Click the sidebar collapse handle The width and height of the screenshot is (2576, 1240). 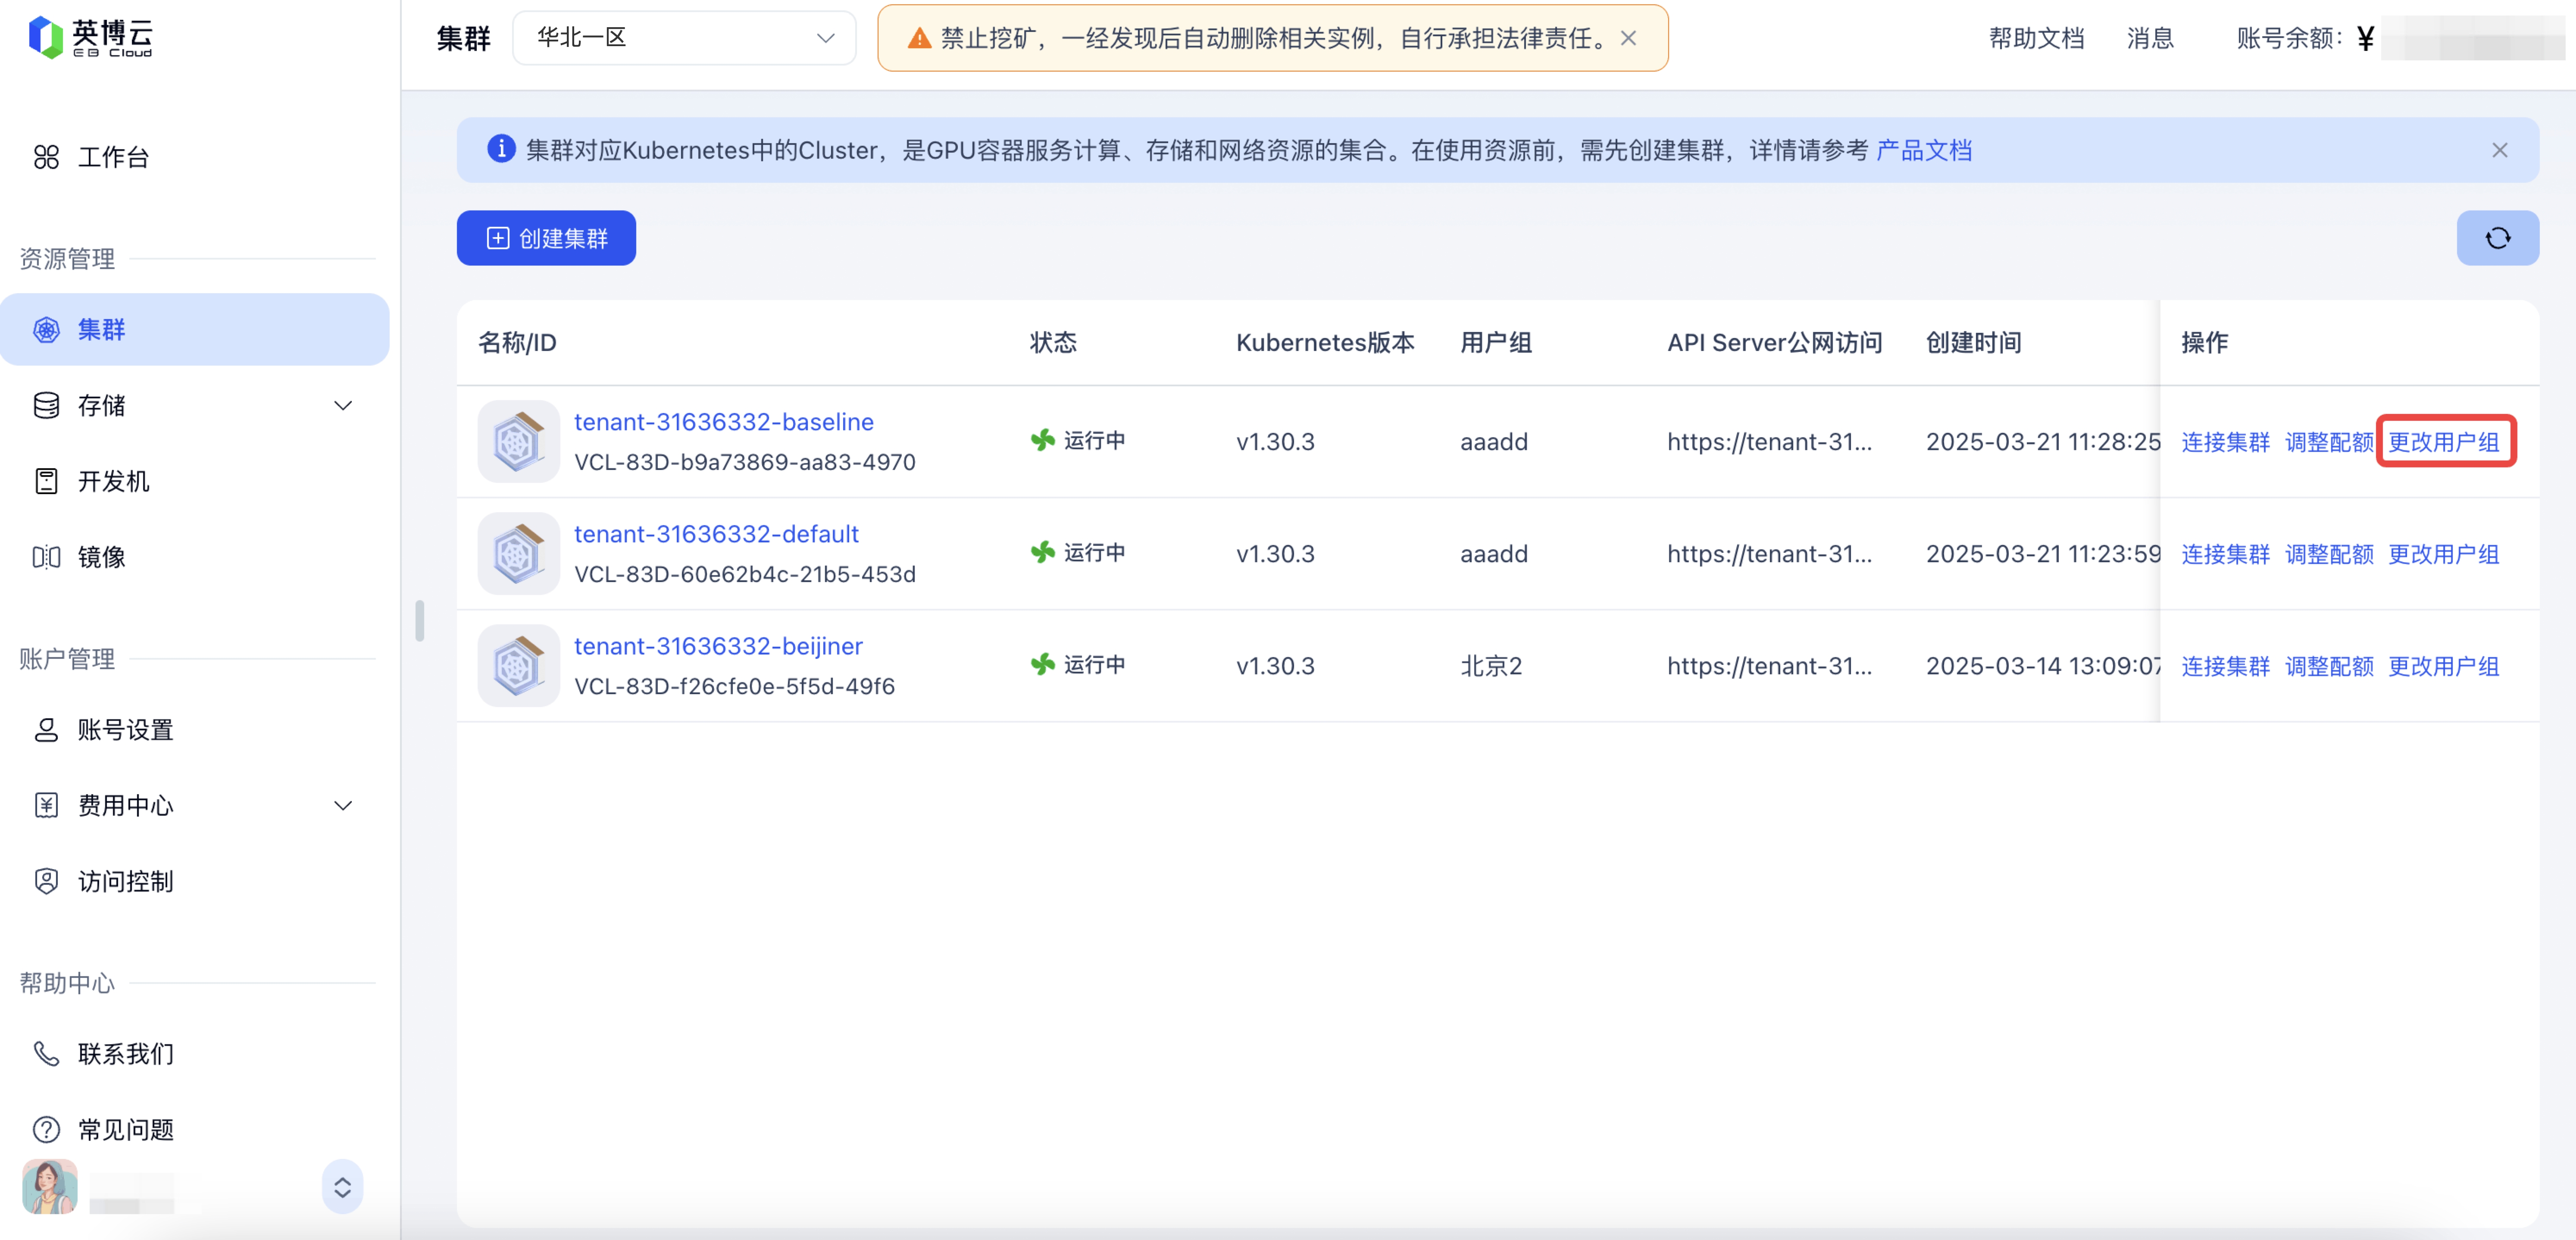420,620
